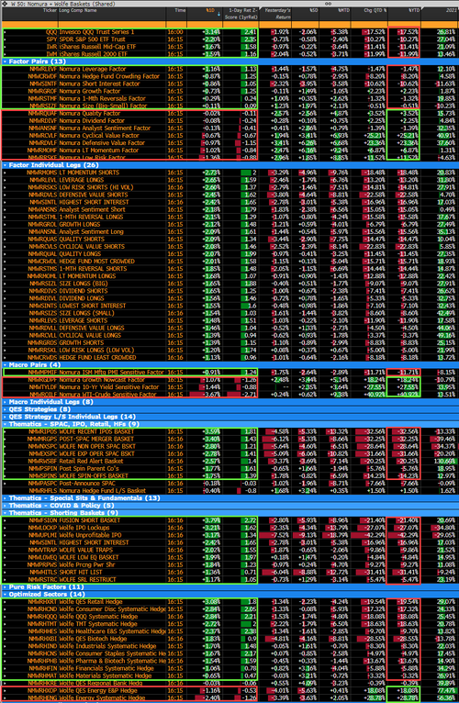Click the POST-SPAC MERGER BASKET row
Image resolution: width=459 pixels, height=703 pixels.
click(x=229, y=439)
